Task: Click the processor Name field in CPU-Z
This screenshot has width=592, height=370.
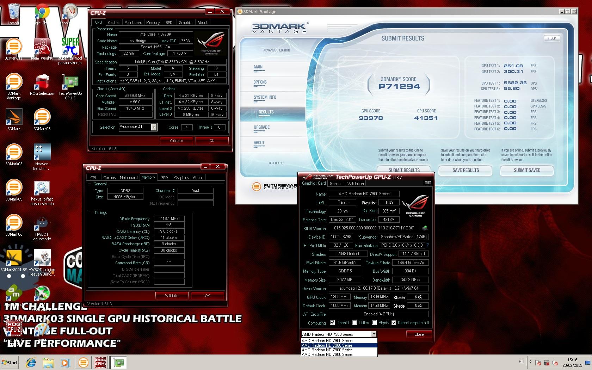Action: 156,34
